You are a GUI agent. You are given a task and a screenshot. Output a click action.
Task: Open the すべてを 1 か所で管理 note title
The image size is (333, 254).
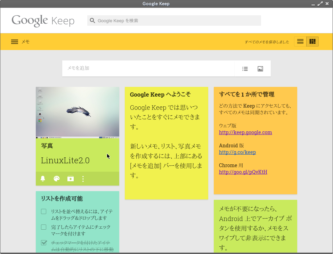click(x=246, y=94)
